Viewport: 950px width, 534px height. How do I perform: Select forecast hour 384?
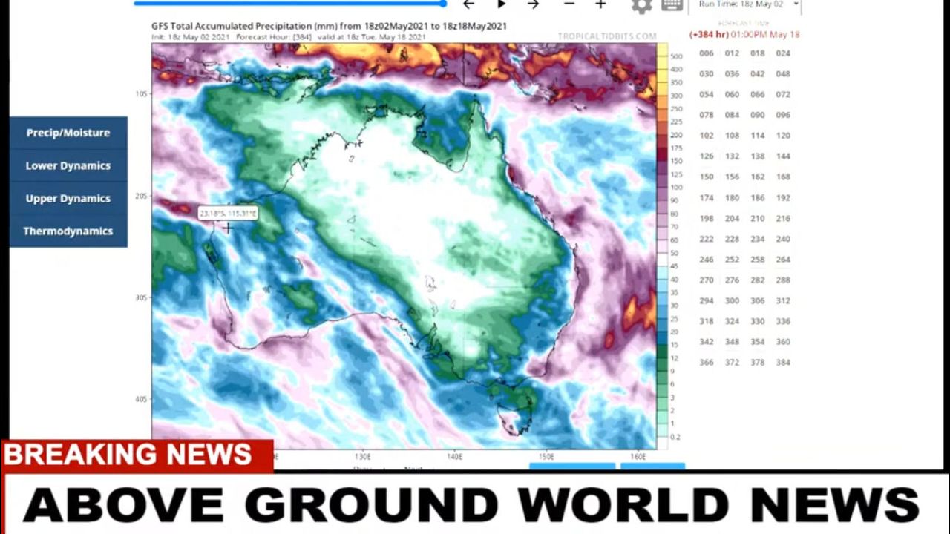click(783, 363)
